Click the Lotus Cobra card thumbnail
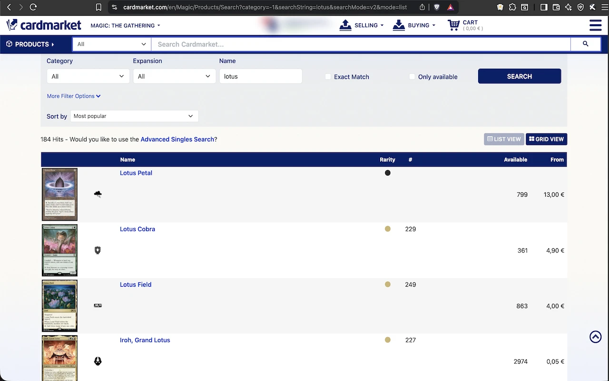Image resolution: width=609 pixels, height=381 pixels. pyautogui.click(x=59, y=250)
